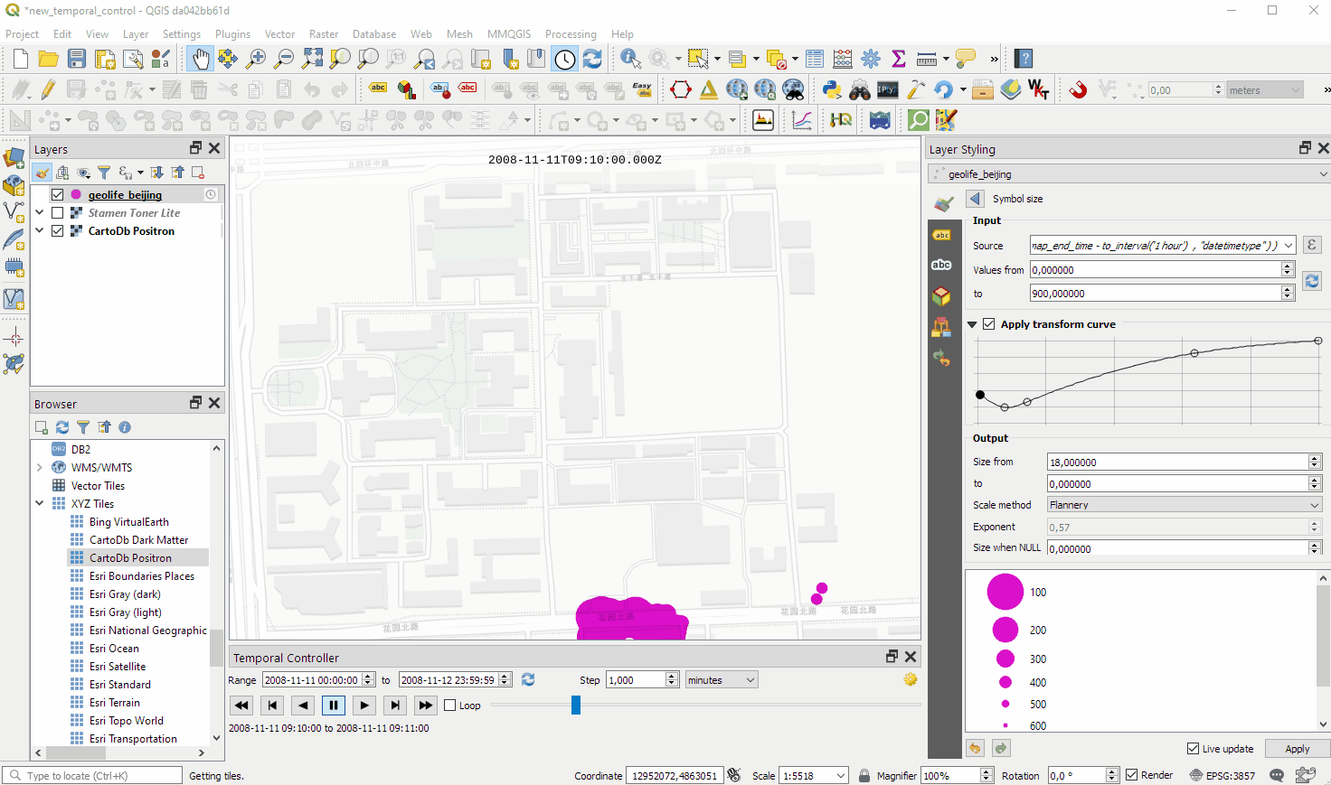The width and height of the screenshot is (1331, 785).
Task: Go back from Symbol size panel
Action: point(975,199)
